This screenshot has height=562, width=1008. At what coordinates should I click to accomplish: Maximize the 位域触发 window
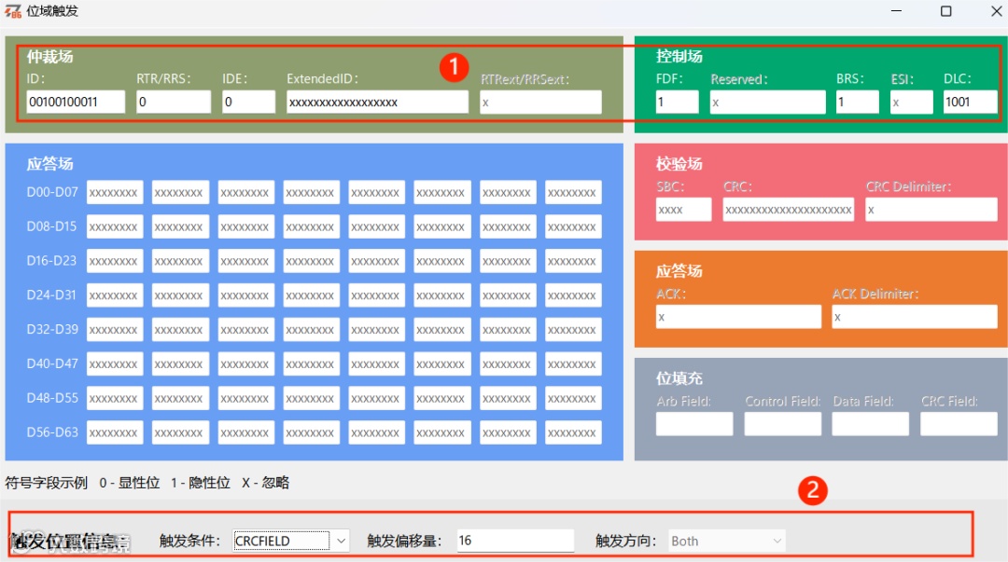(945, 11)
